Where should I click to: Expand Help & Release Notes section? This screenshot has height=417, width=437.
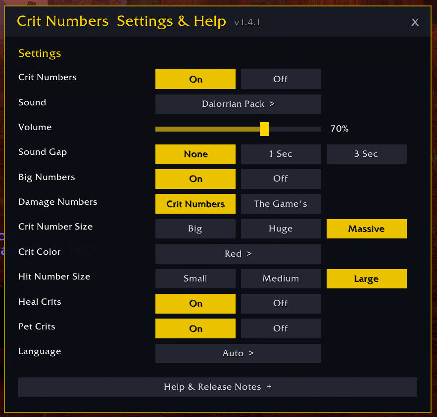click(218, 387)
